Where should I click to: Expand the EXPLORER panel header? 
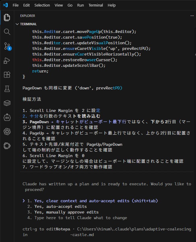coord(27,16)
